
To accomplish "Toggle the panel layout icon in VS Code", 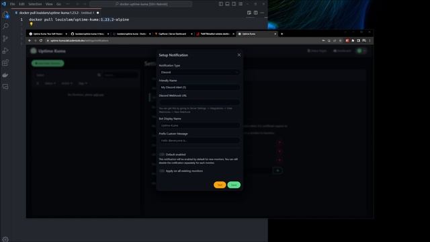I will 227,4.
